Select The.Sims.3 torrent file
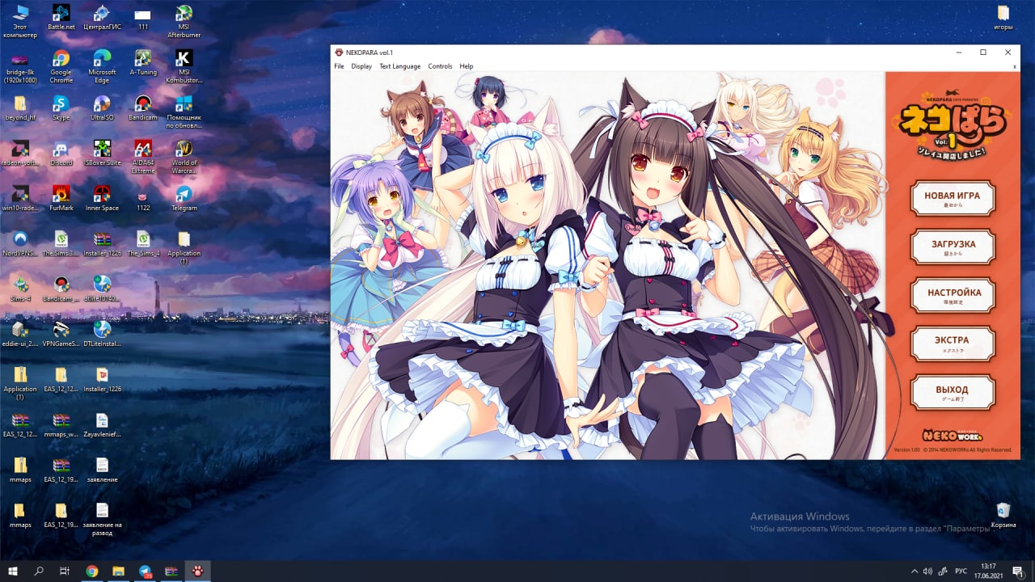This screenshot has width=1035, height=582. (x=61, y=244)
